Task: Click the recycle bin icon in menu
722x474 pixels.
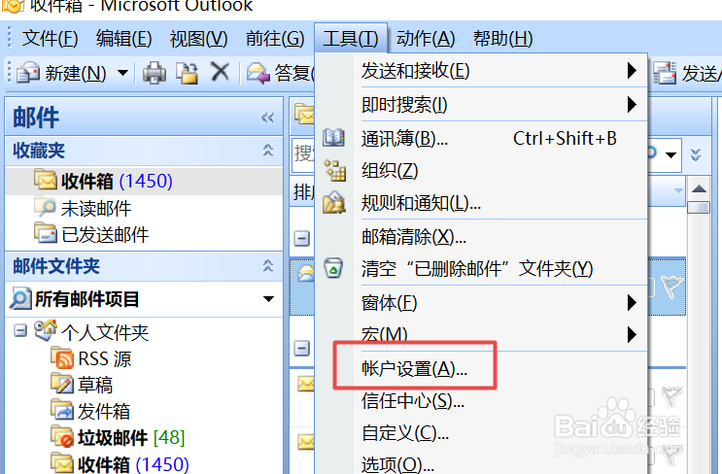Action: tap(333, 267)
